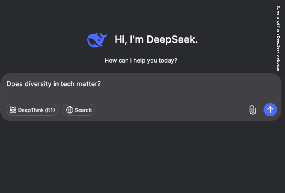Click the "How can I help you today?" subtitle
The width and height of the screenshot is (285, 193).
[141, 61]
